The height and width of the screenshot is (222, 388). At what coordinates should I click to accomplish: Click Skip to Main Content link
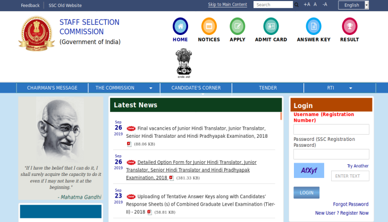(227, 4)
